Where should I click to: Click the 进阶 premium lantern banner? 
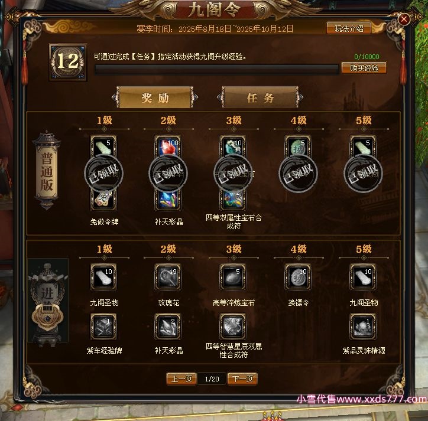click(x=48, y=300)
